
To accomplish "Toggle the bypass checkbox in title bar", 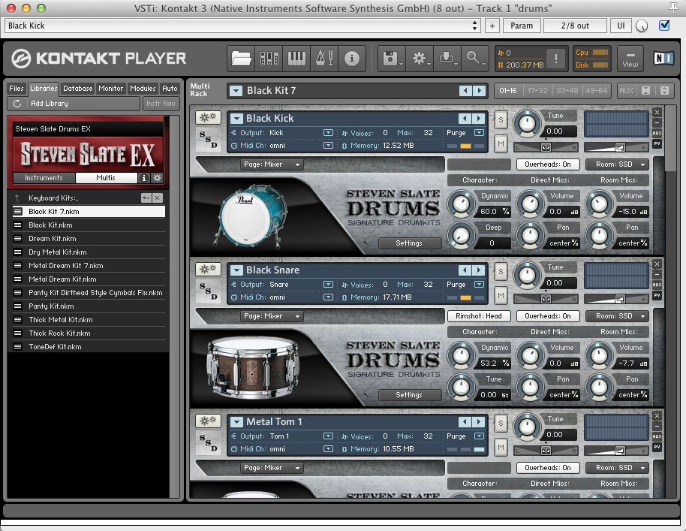I will point(664,26).
